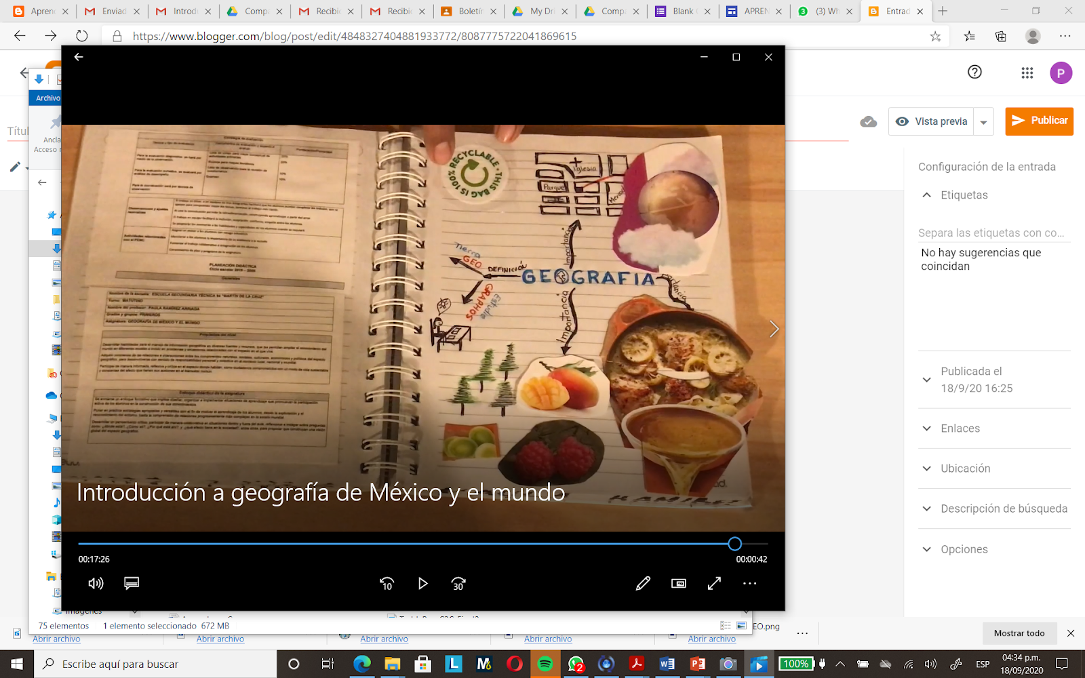Skip forward 30 seconds in the video
The width and height of the screenshot is (1085, 678).
(458, 583)
